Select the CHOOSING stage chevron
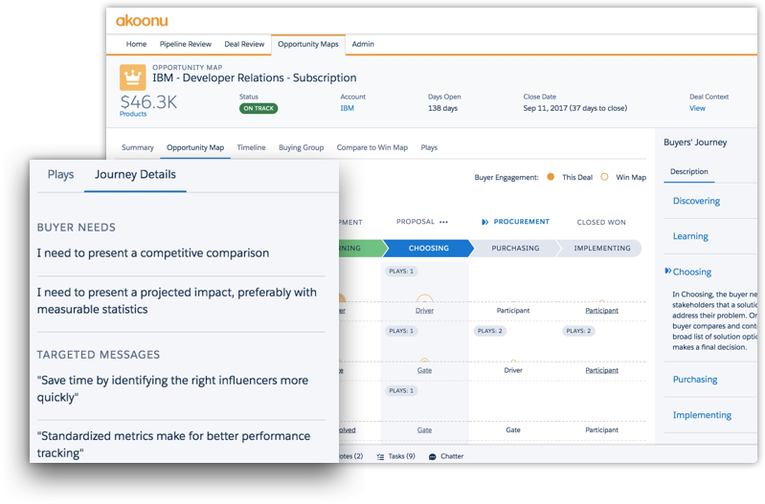The height and width of the screenshot is (504, 765). point(428,248)
